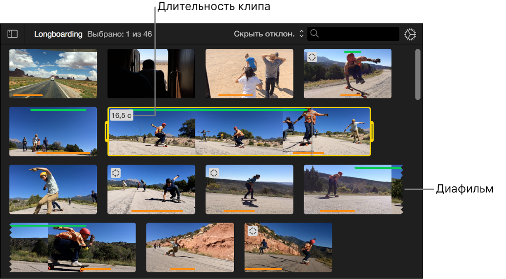
Task: Select the group standing on road clip
Action: 53,132
